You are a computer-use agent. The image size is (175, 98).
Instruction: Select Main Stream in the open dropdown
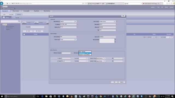[x=85, y=52]
